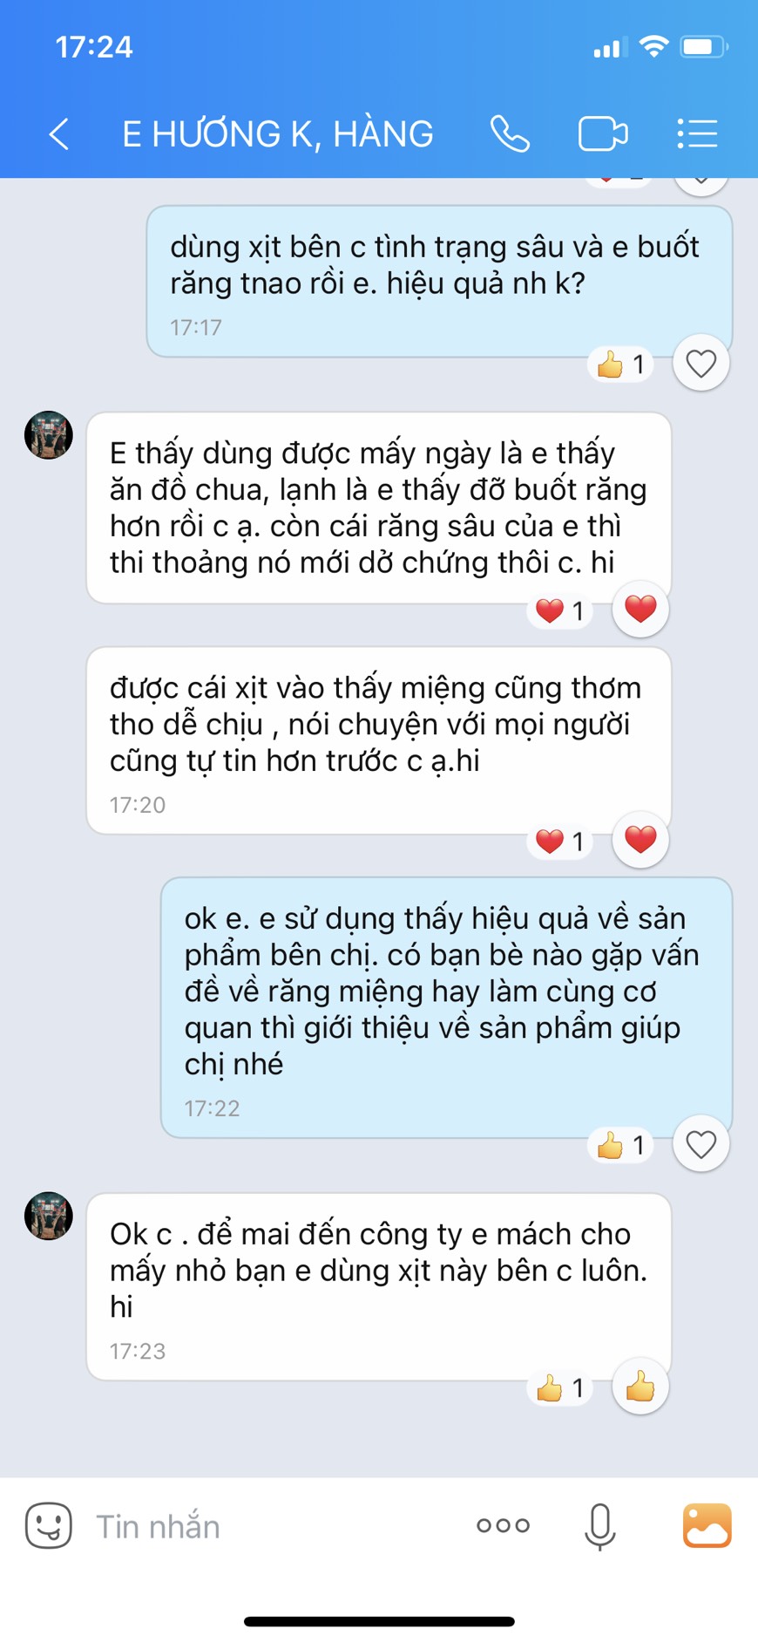Open the sticker emoji picker
Image resolution: width=758 pixels, height=1643 pixels.
click(x=48, y=1525)
